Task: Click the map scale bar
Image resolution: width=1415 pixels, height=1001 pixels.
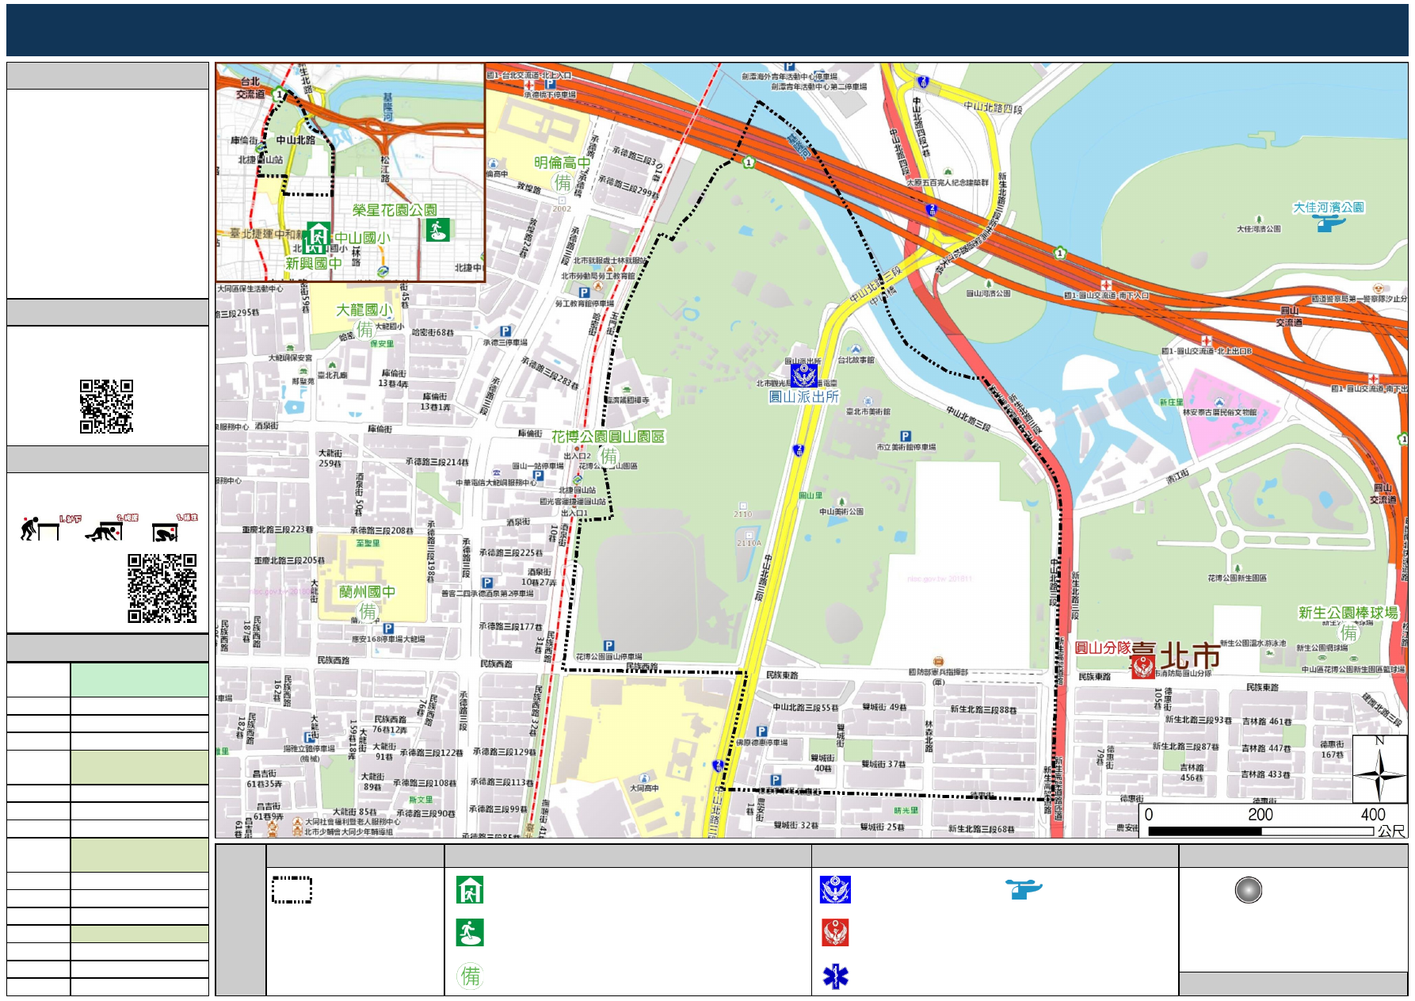Action: pos(1261,831)
